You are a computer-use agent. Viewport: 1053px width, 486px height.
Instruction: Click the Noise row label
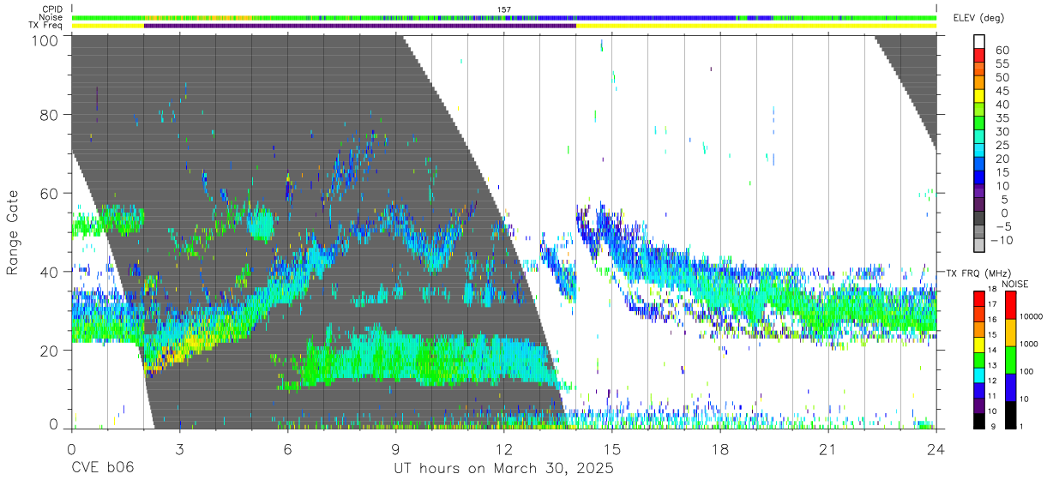click(51, 17)
